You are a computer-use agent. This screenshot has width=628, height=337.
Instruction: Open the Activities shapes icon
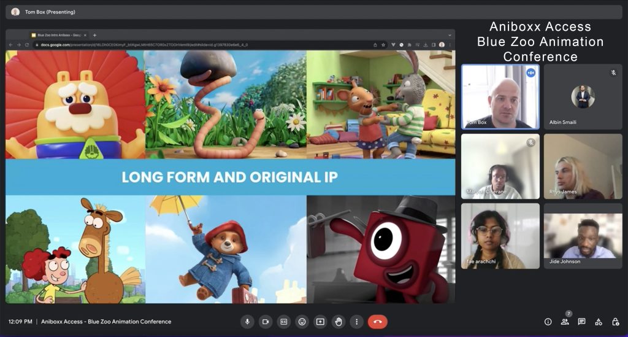tap(599, 322)
